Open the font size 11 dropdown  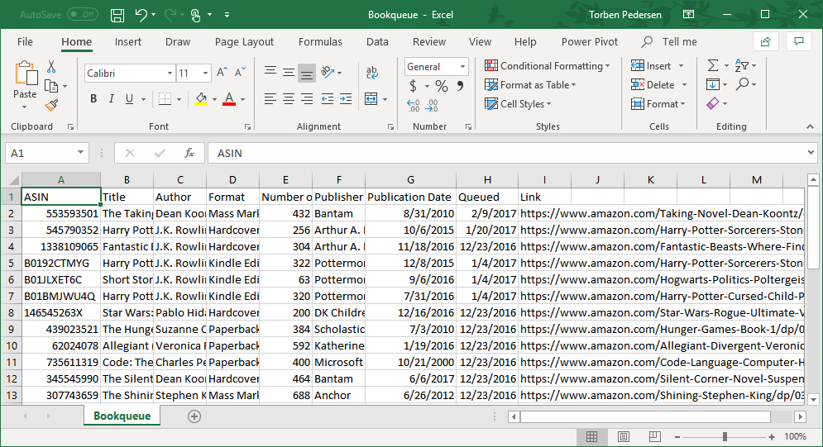[x=205, y=74]
